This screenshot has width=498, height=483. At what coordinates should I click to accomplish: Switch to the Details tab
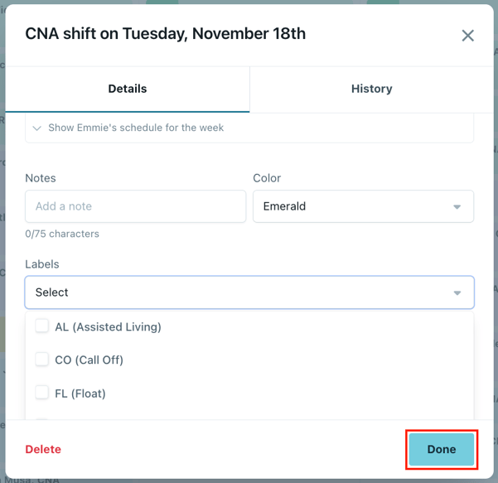[x=128, y=89]
